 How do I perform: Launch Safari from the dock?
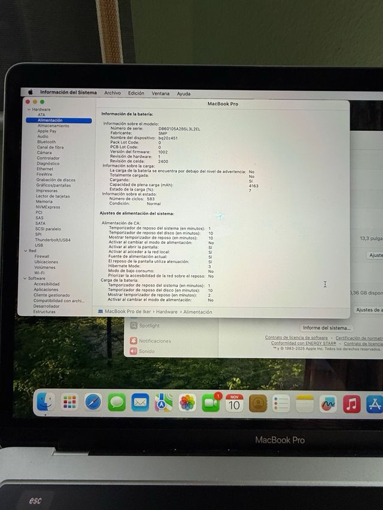[x=93, y=402]
